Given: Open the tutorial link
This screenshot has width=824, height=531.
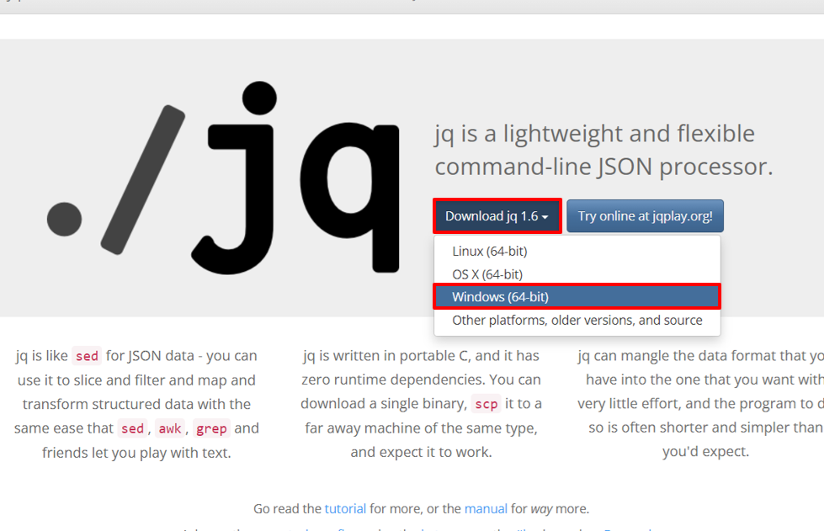Looking at the screenshot, I should (x=345, y=508).
